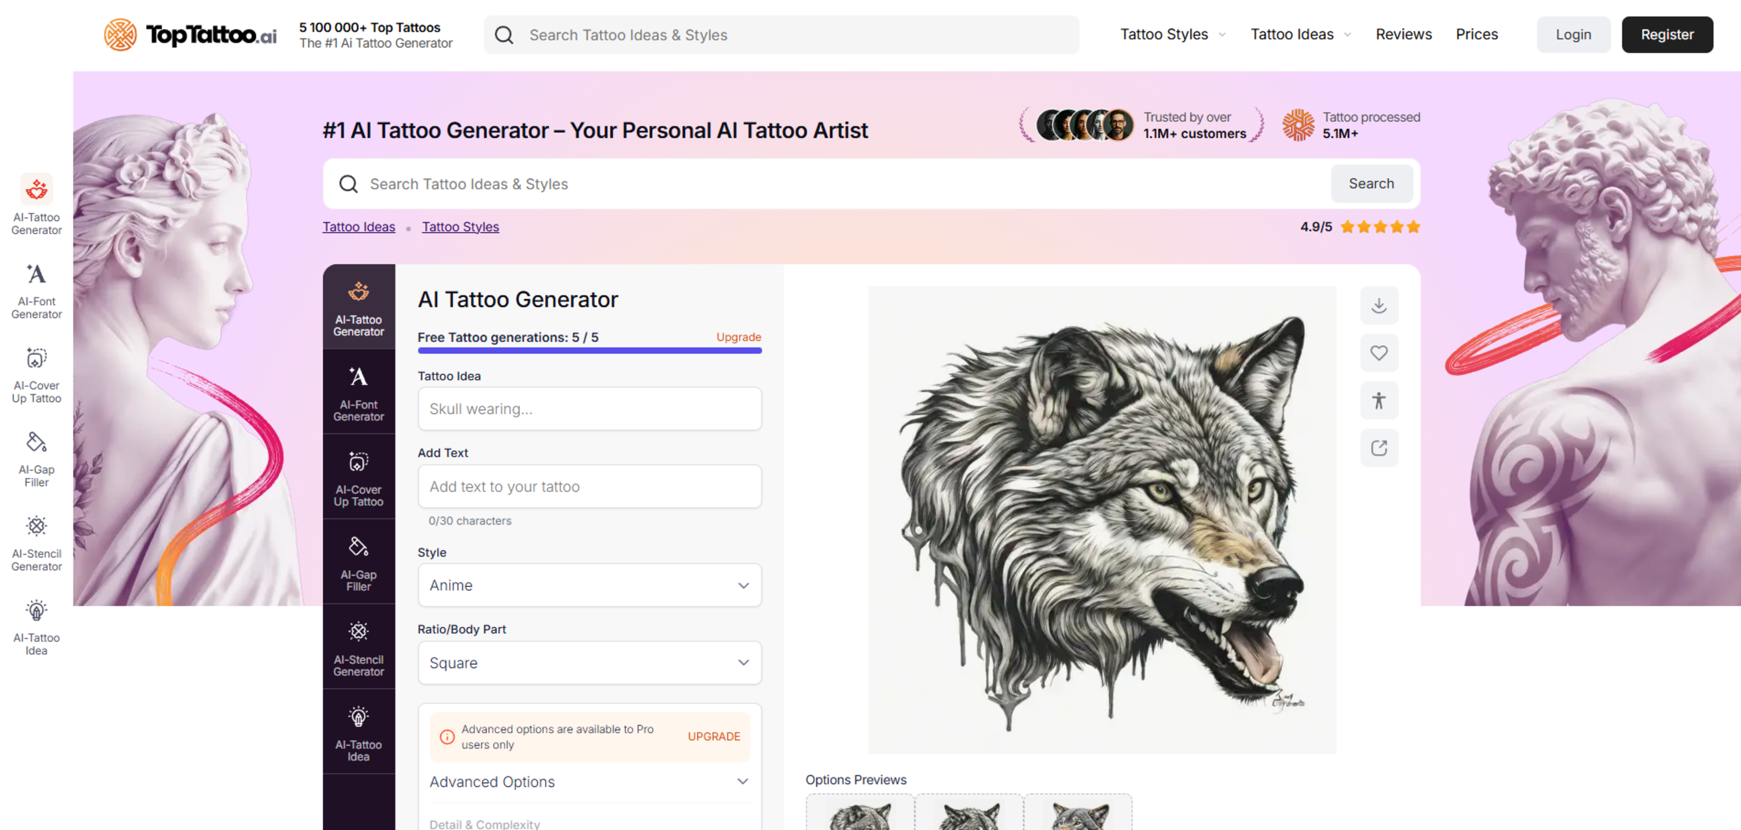Expand the Advanced Options section
The image size is (1741, 830).
tap(589, 782)
